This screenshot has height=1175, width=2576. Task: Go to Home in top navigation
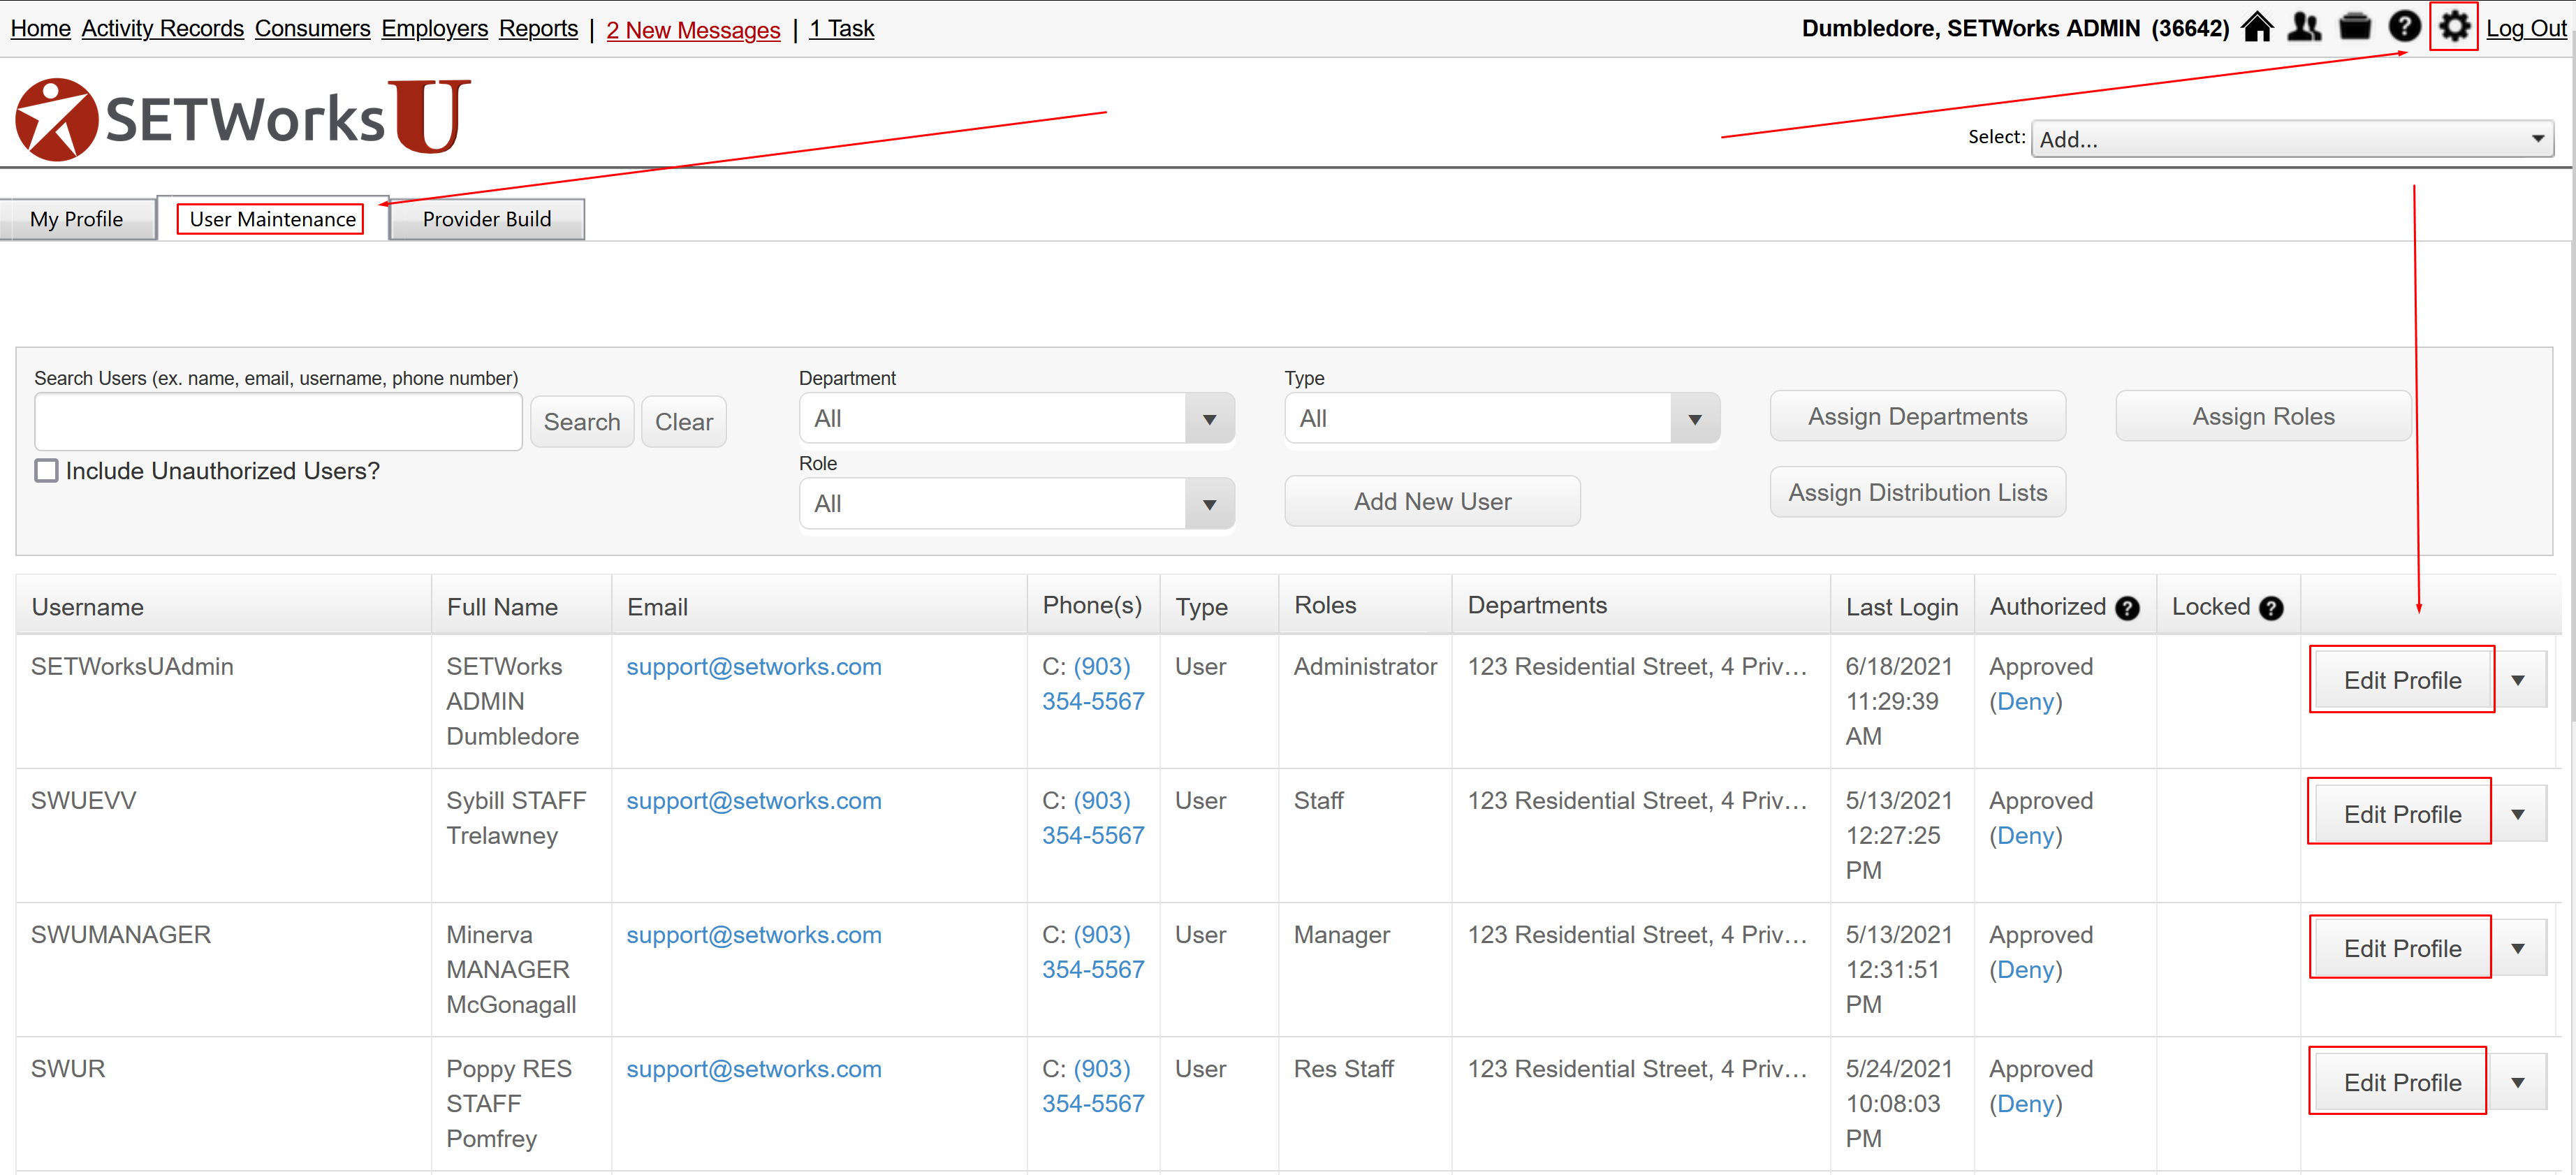[40, 28]
